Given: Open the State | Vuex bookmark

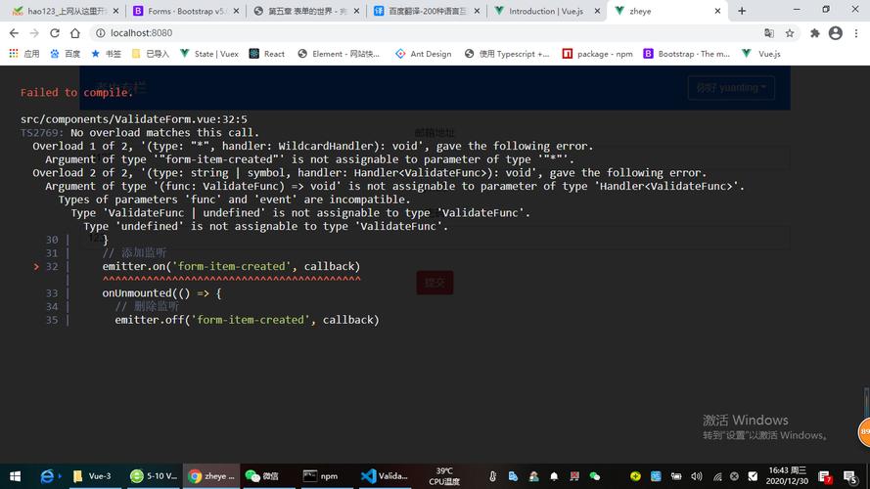Looking at the screenshot, I should [x=209, y=54].
